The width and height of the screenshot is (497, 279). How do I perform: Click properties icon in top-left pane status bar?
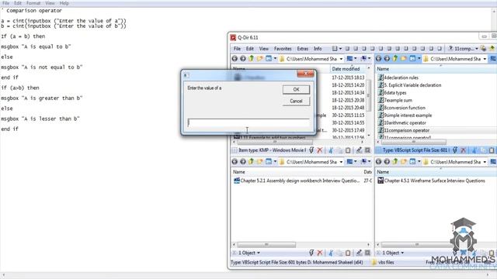pos(367,150)
